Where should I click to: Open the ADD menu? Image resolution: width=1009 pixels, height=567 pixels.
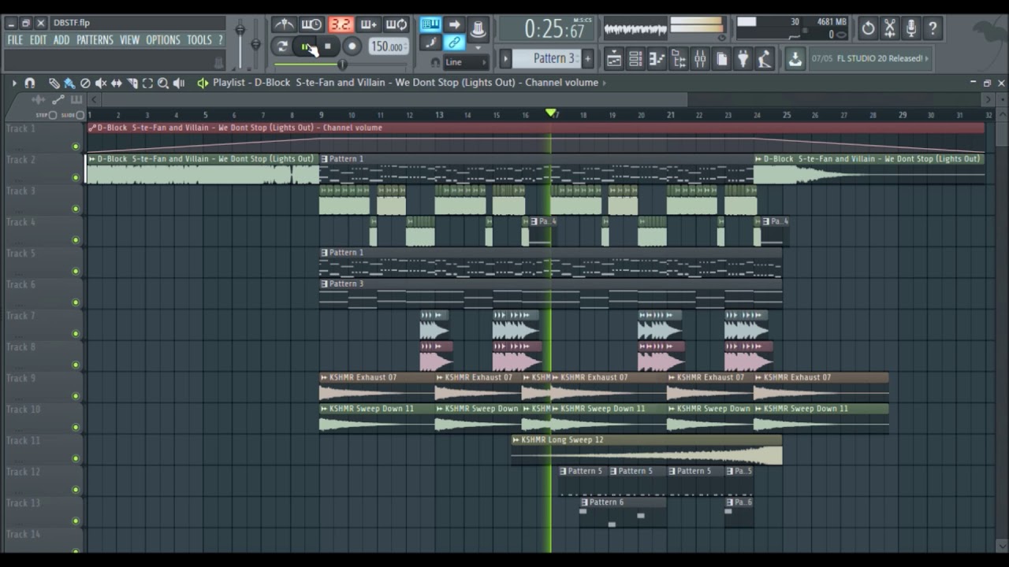pos(61,40)
